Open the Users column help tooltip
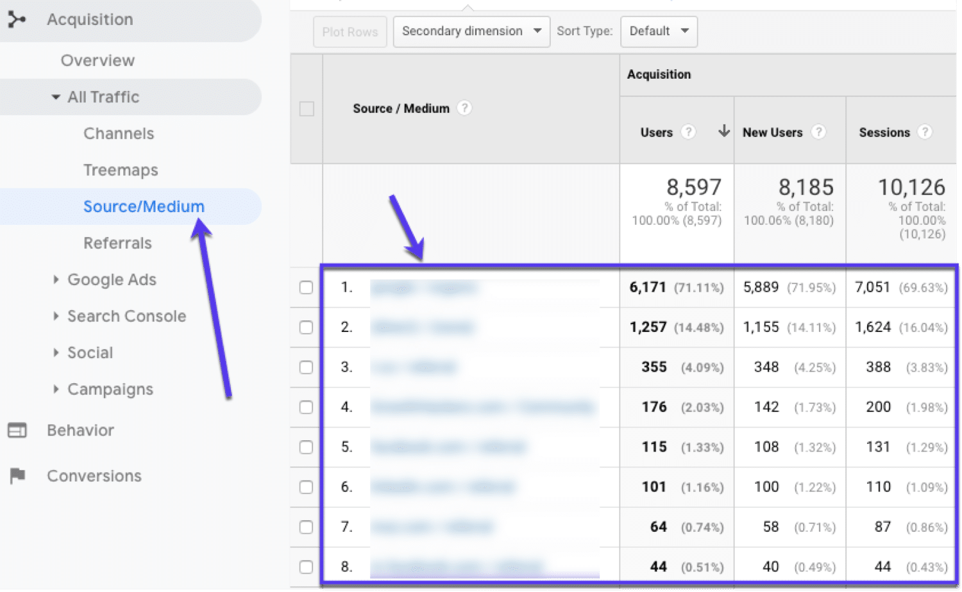This screenshot has height=592, width=962. coord(688,132)
